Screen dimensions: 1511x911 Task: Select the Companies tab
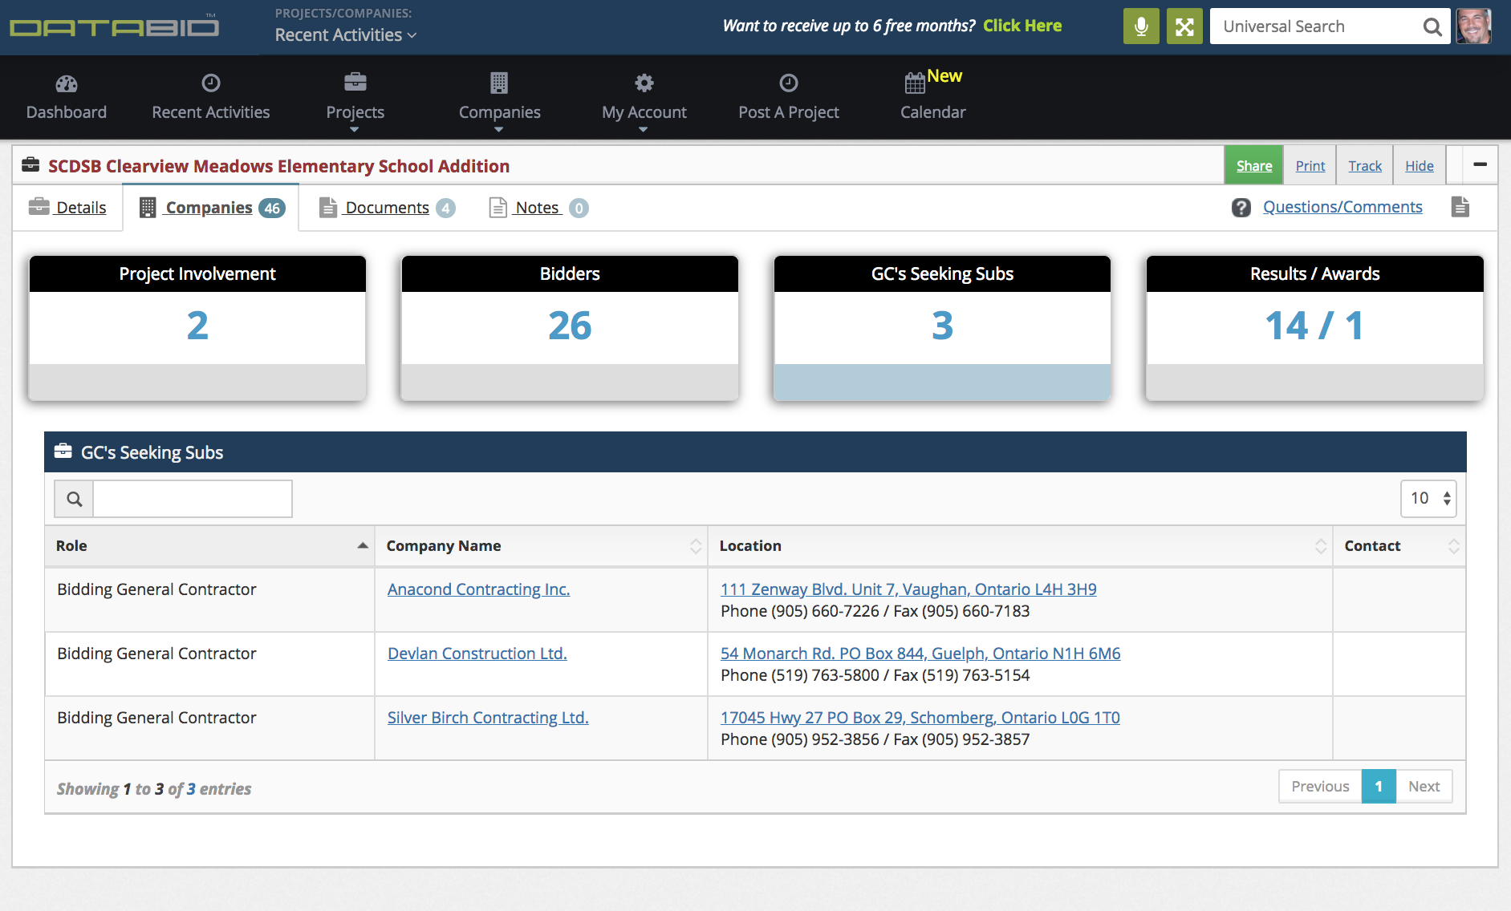click(x=212, y=208)
